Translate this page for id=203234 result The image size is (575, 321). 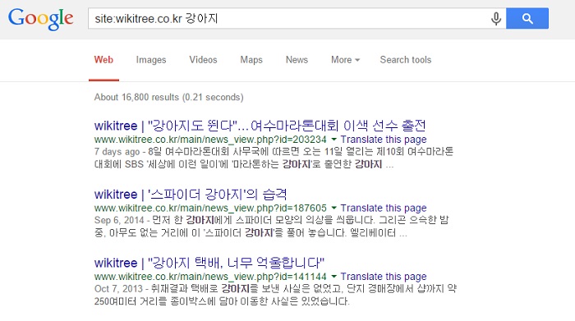384,140
